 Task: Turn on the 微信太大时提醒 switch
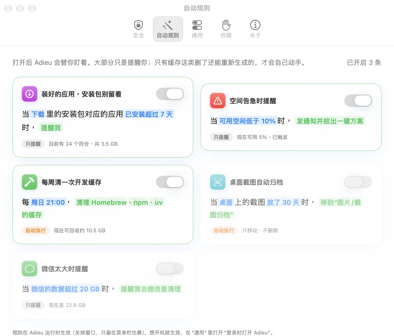click(x=170, y=269)
